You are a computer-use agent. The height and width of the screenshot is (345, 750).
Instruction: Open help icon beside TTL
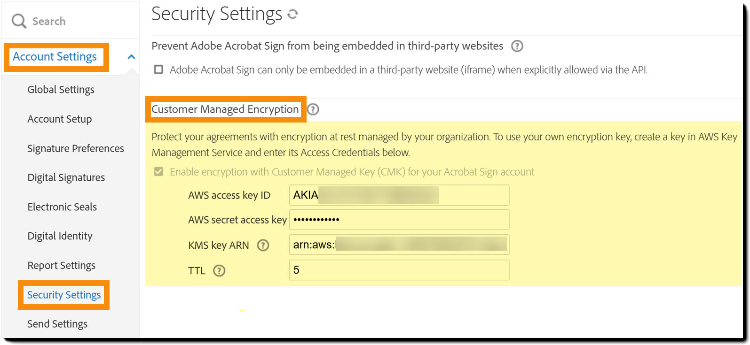[x=219, y=270]
